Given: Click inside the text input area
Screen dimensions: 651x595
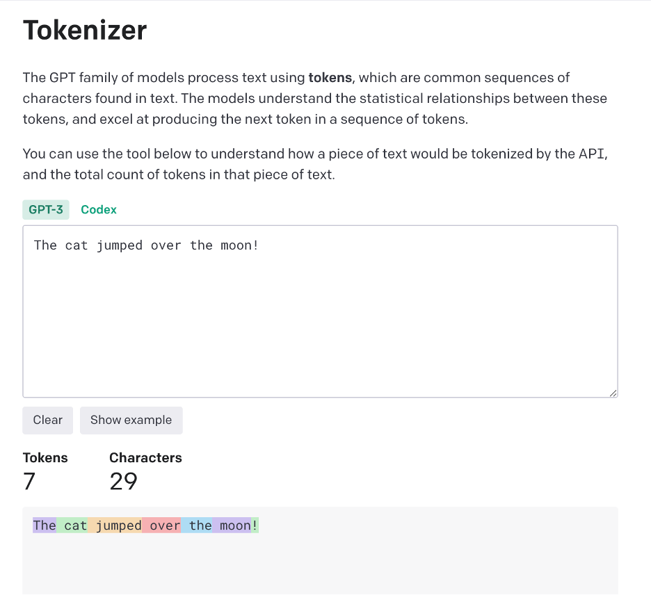Looking at the screenshot, I should coord(320,313).
